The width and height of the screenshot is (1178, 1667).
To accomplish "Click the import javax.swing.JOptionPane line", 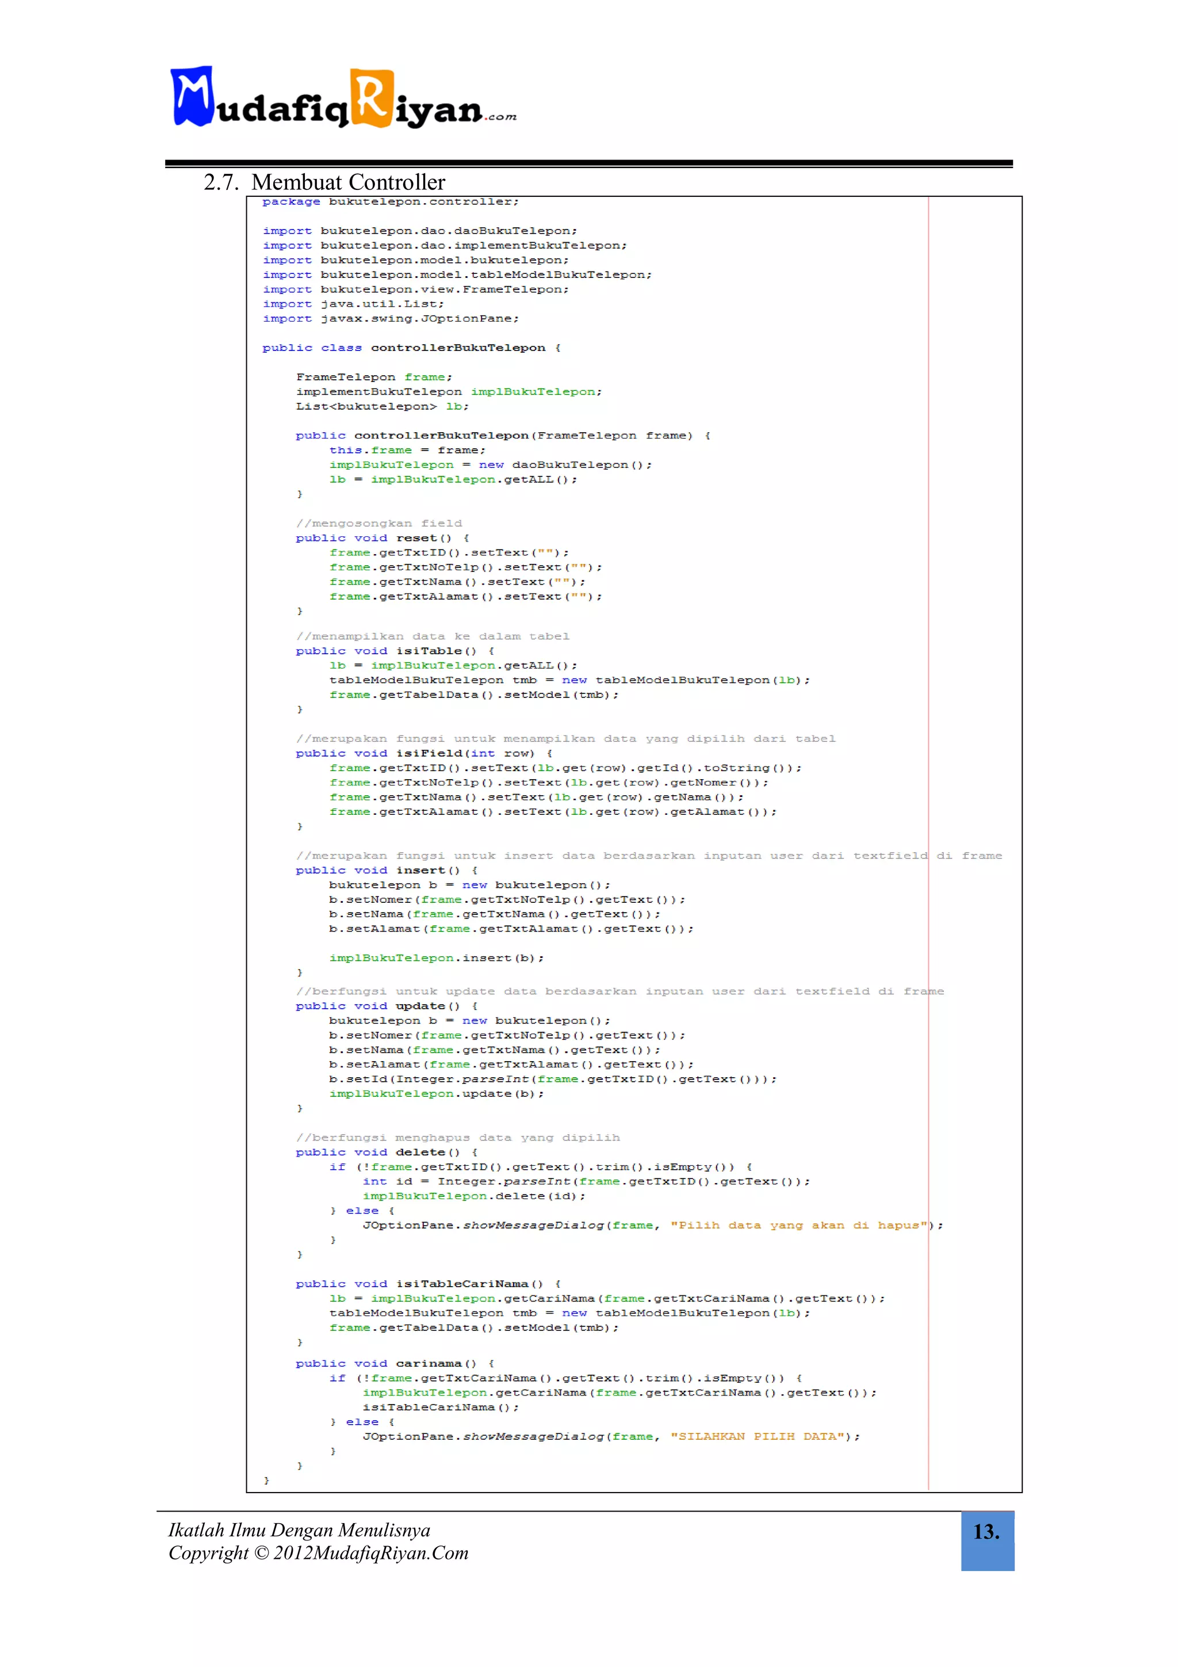I will (391, 319).
